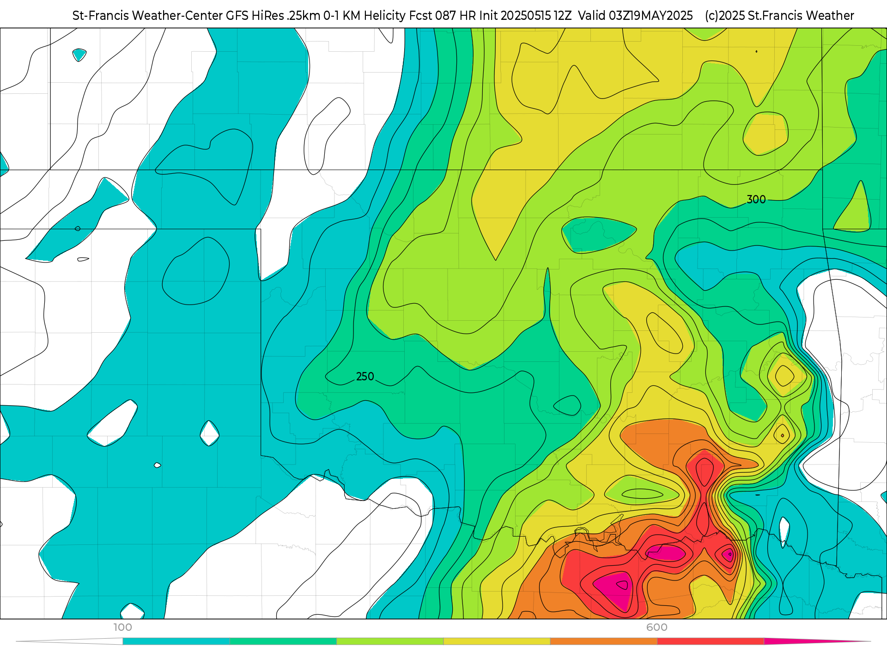Click the Valid 03Z19MAY2025 text
Image resolution: width=887 pixels, height=647 pixels.
point(635,16)
